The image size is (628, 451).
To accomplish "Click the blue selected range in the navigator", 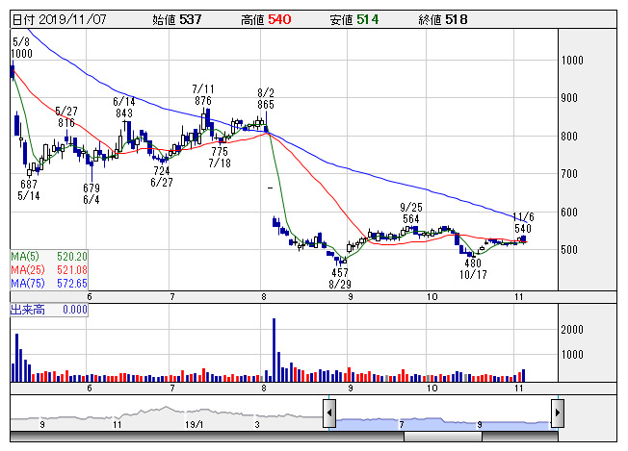I will tap(443, 416).
